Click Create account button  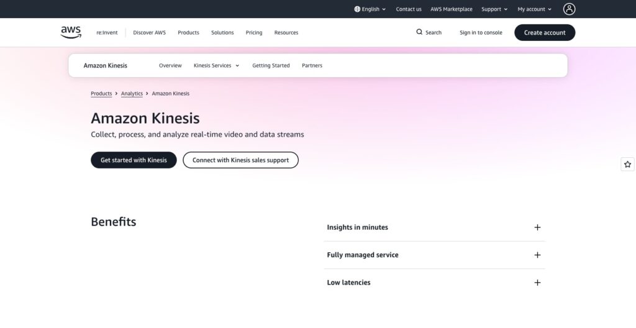(545, 32)
